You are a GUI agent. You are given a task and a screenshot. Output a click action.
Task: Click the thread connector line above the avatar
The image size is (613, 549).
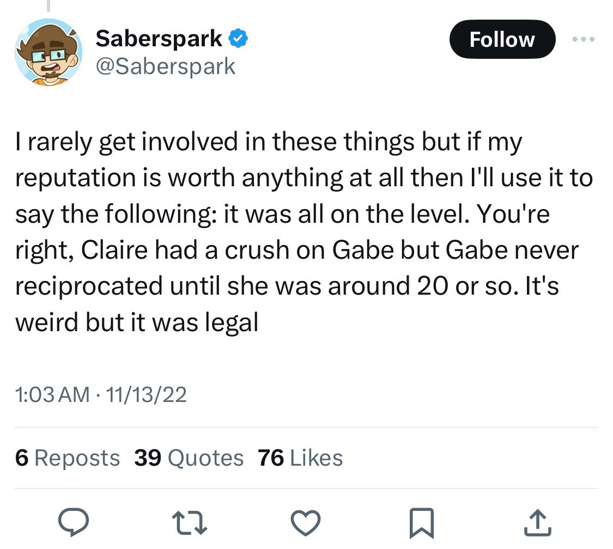click(47, 5)
